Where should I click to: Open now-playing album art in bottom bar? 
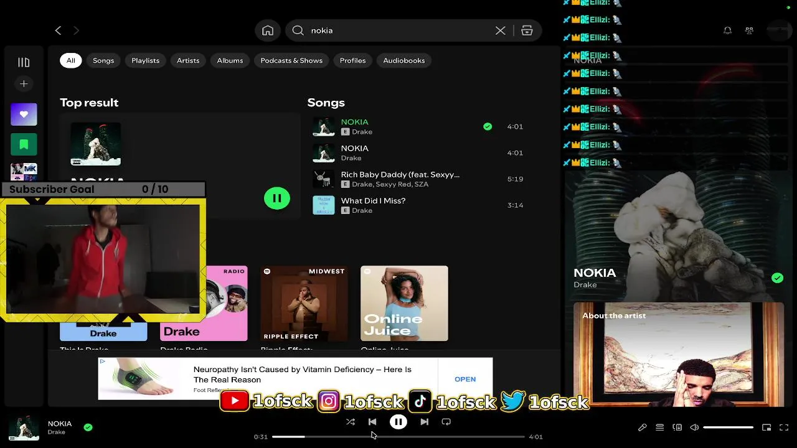tap(24, 428)
